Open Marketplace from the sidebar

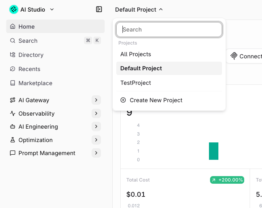pos(55,83)
